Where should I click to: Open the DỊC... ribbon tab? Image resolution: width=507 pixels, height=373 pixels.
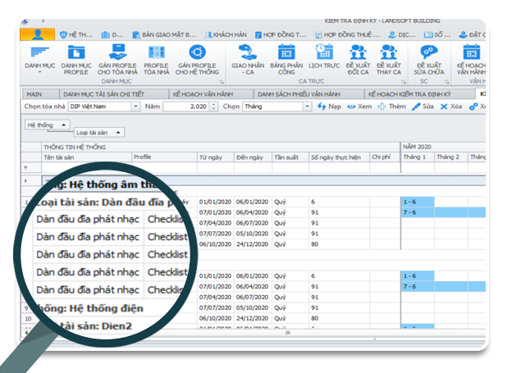click(x=402, y=34)
